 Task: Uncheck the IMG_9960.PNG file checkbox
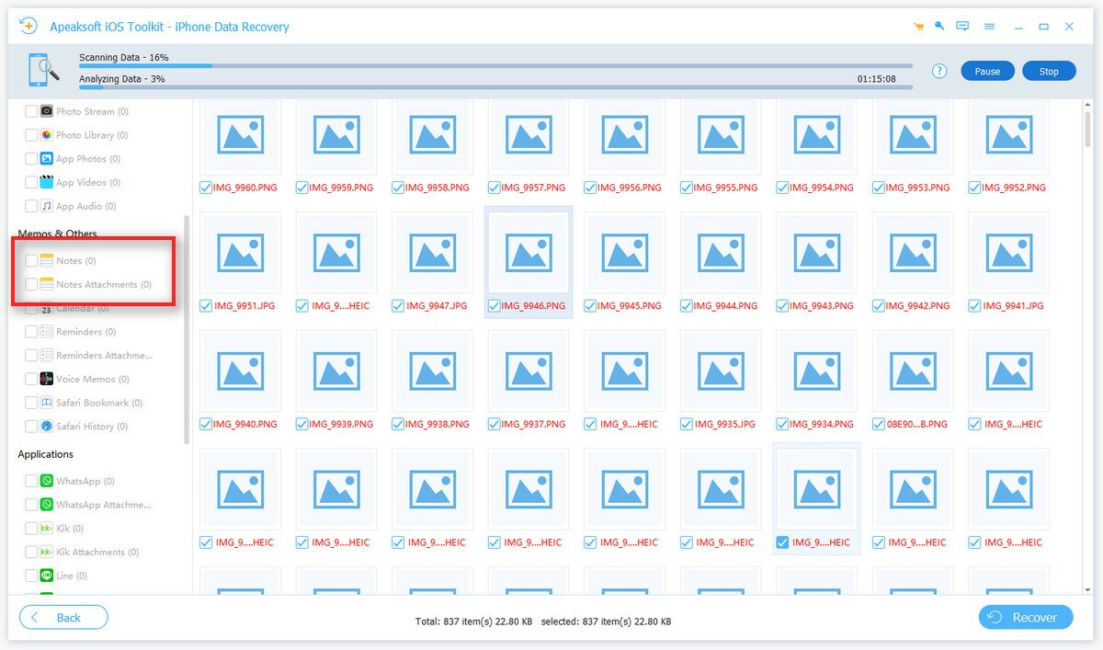(x=205, y=188)
